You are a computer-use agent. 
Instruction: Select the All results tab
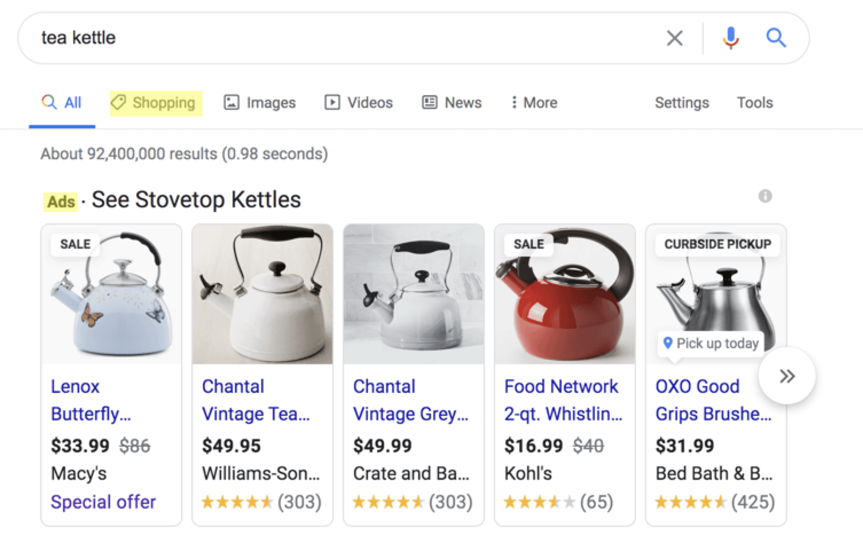(62, 102)
